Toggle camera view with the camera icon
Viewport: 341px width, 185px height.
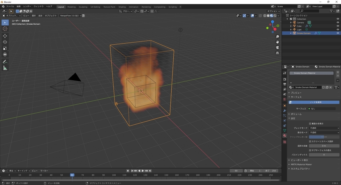pyautogui.click(x=277, y=48)
